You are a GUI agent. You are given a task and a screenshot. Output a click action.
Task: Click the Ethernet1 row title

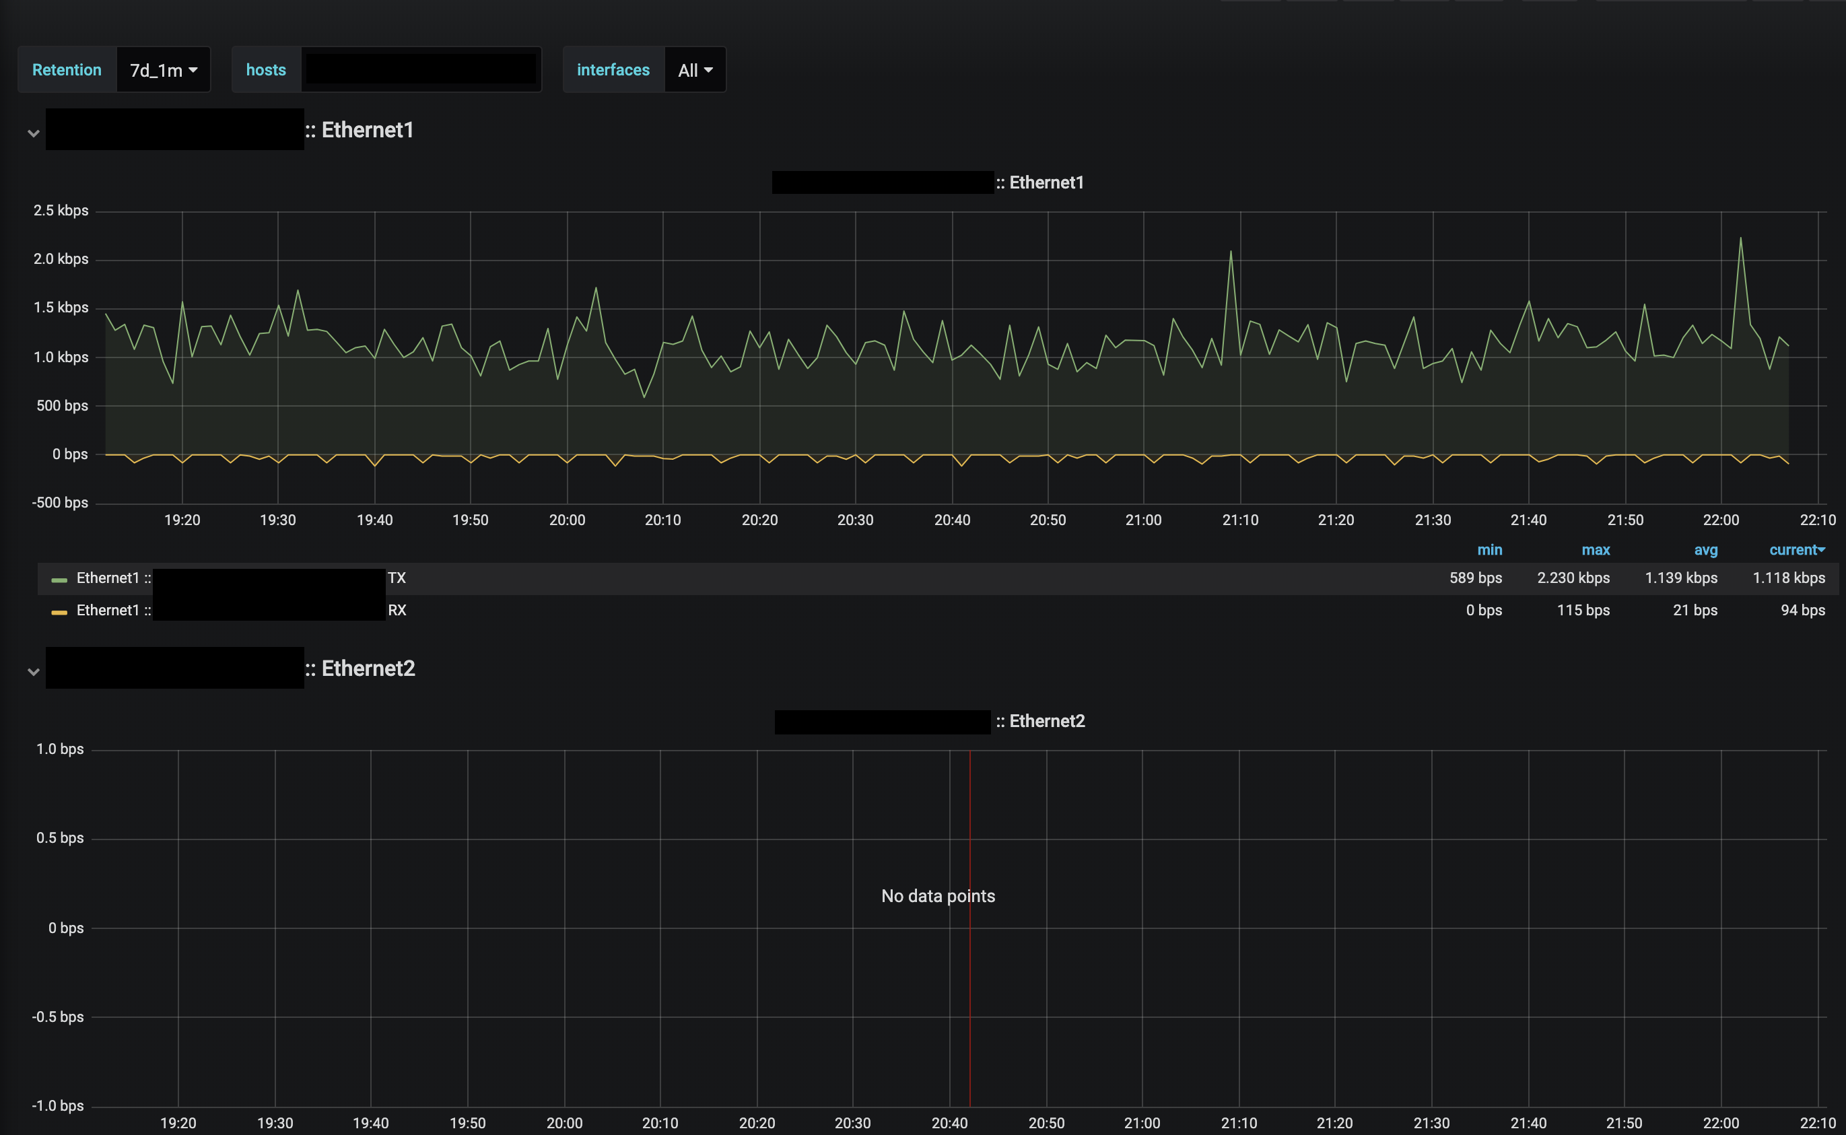[x=367, y=130]
